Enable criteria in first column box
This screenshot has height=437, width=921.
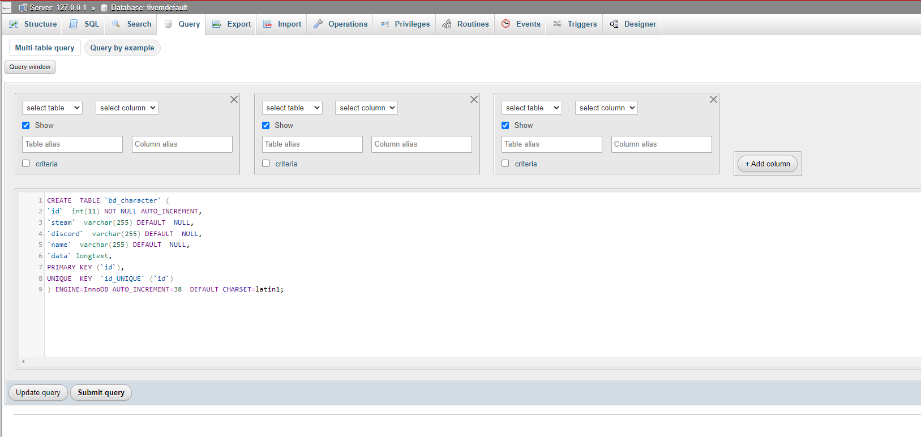26,163
